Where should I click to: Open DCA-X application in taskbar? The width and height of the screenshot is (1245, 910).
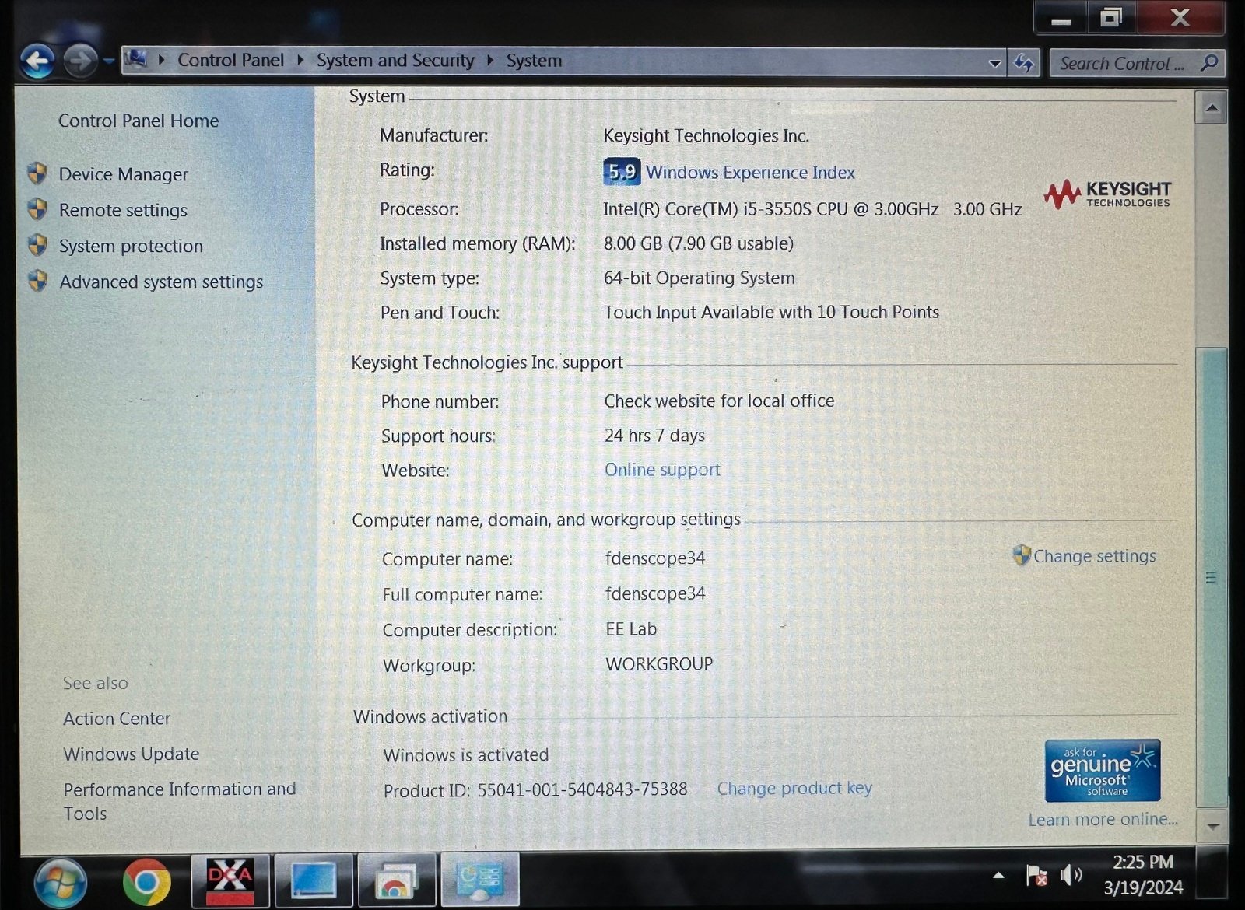230,881
